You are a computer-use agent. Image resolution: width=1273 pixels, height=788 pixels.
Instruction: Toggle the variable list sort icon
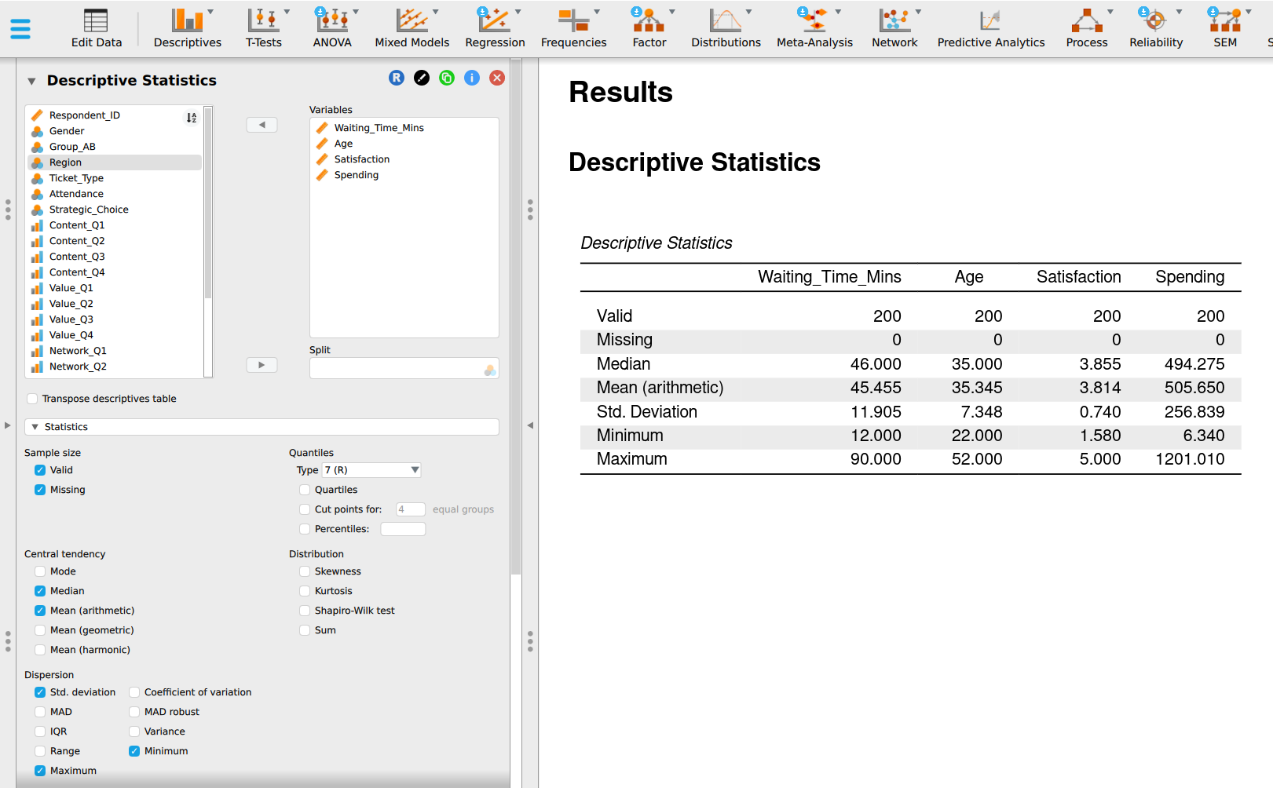(x=191, y=118)
